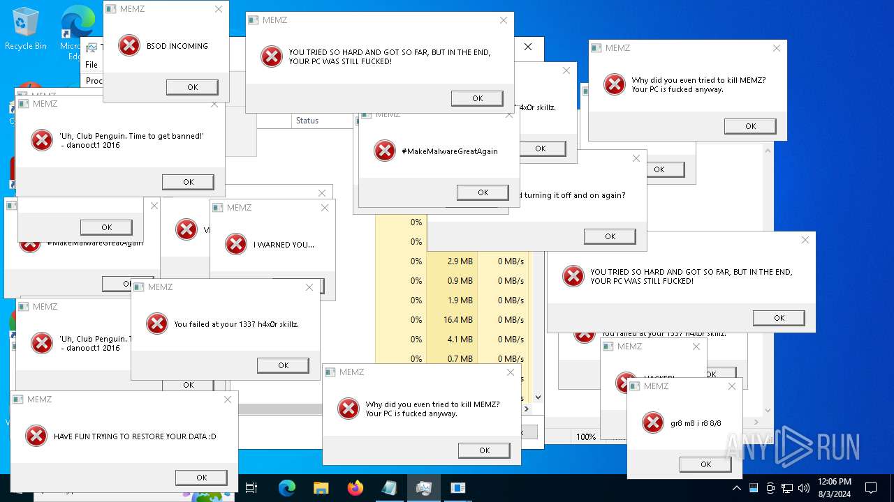Launch Firefox from the taskbar
Image resolution: width=894 pixels, height=502 pixels.
(356, 488)
